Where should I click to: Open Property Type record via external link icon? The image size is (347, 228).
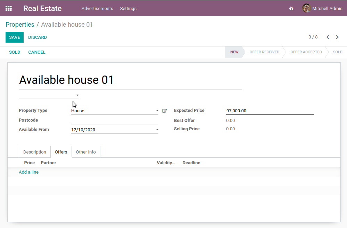(164, 111)
